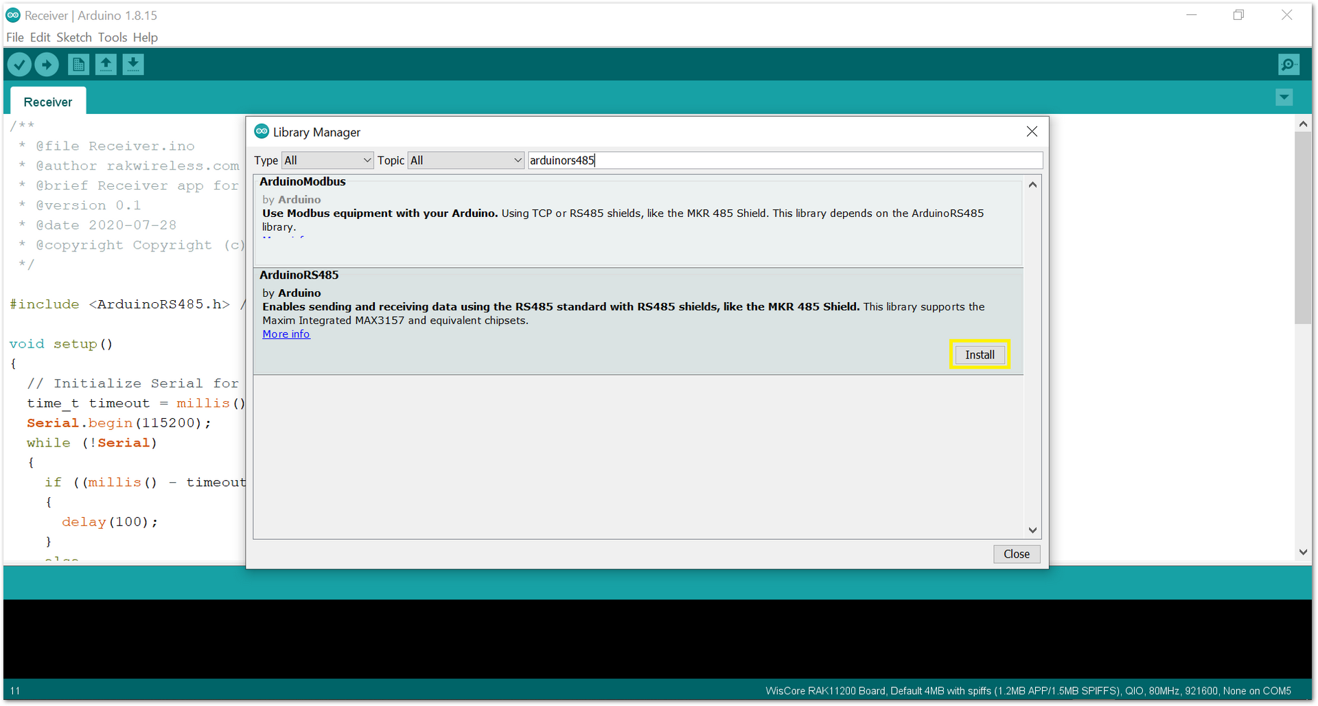The width and height of the screenshot is (1318, 706).
Task: Click editor scrollbar down arrow
Action: click(1303, 552)
